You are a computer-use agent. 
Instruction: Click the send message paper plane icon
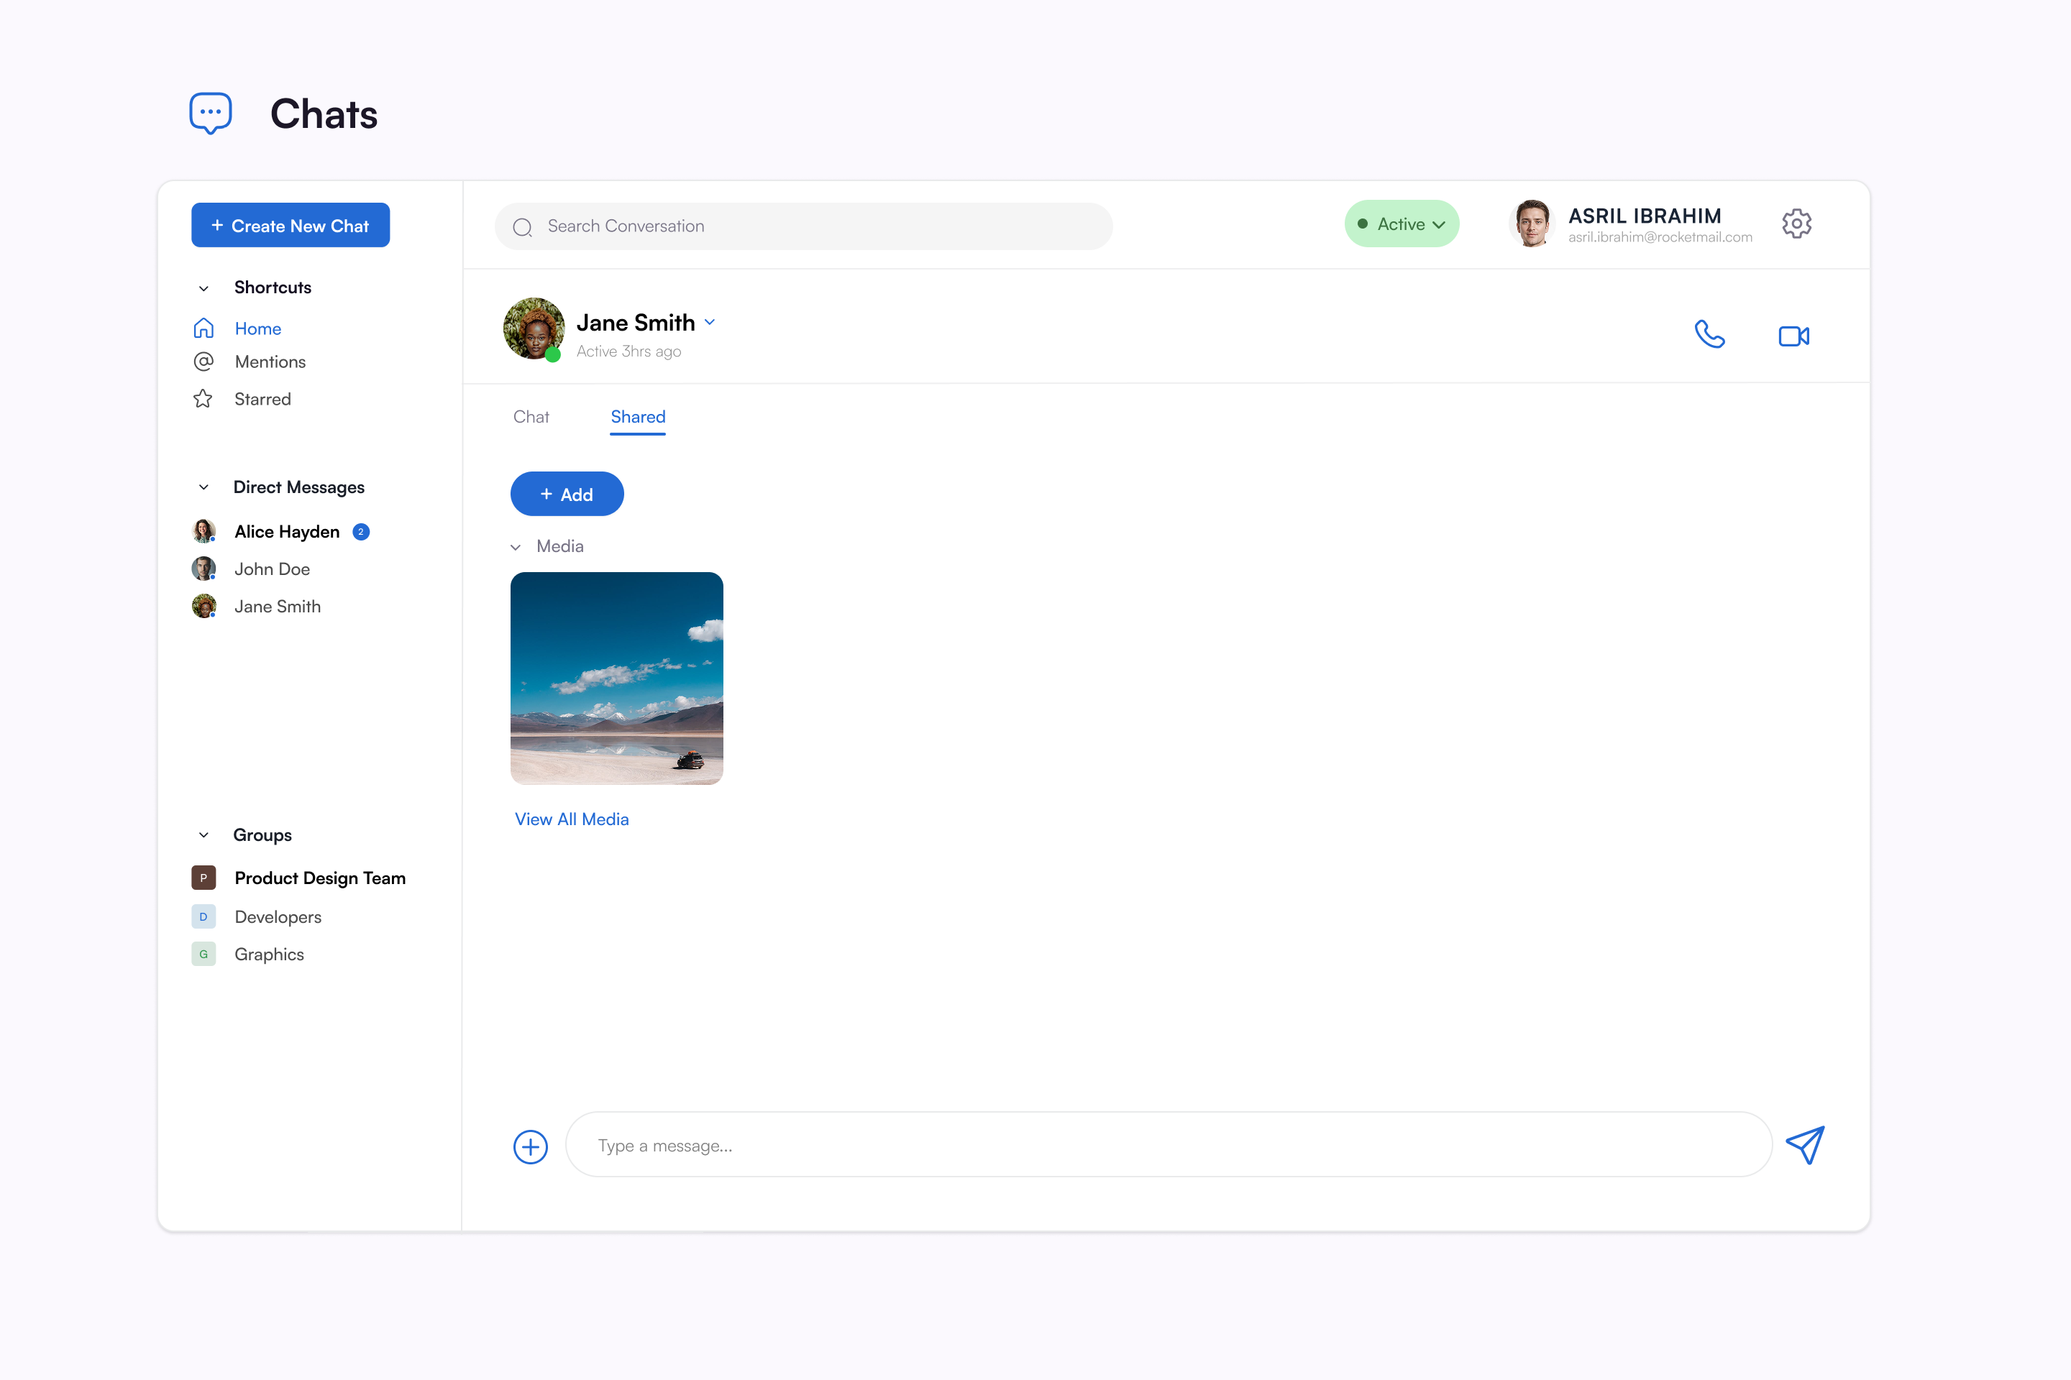point(1805,1144)
